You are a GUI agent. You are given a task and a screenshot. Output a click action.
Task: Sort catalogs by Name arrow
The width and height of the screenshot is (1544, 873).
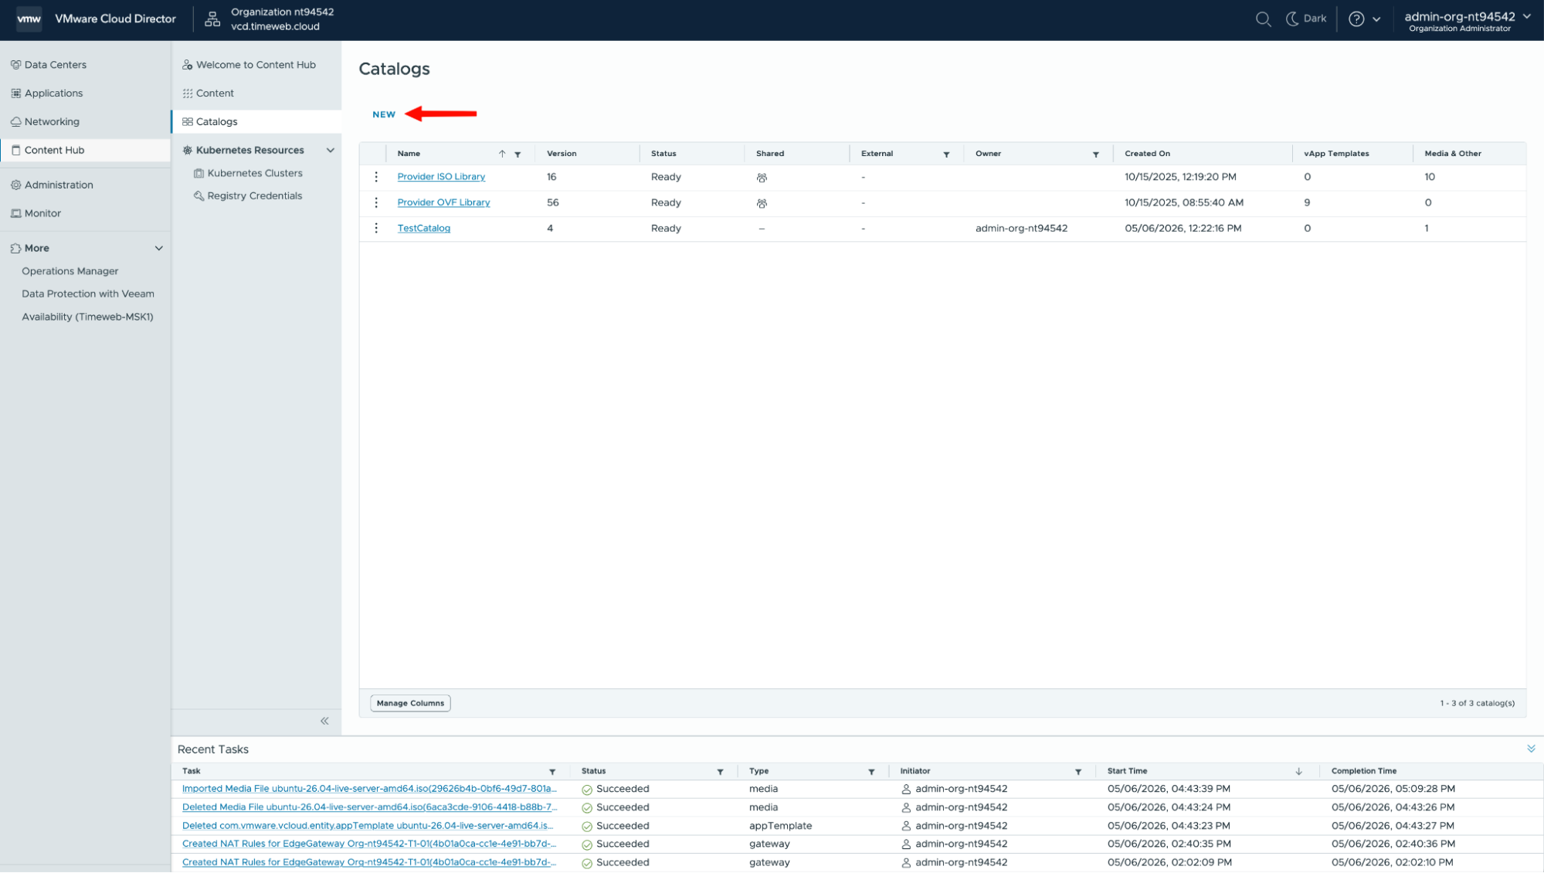pos(502,154)
